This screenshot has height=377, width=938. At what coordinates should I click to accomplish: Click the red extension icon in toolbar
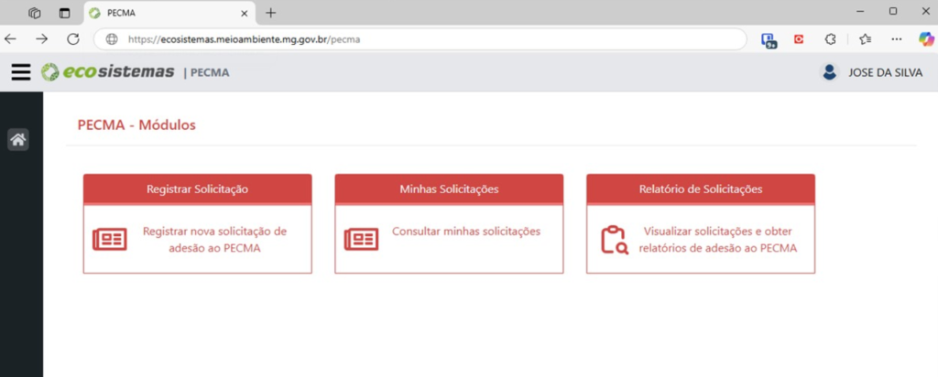pos(799,39)
